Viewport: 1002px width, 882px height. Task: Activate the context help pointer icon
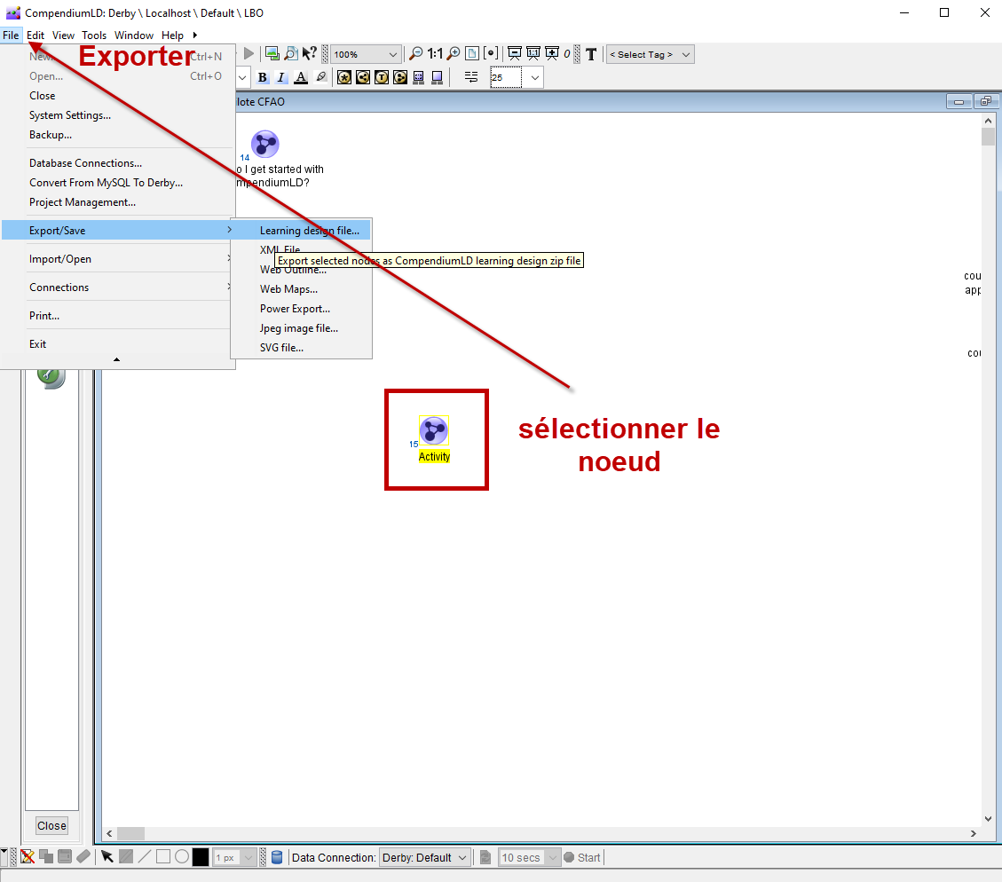(309, 53)
